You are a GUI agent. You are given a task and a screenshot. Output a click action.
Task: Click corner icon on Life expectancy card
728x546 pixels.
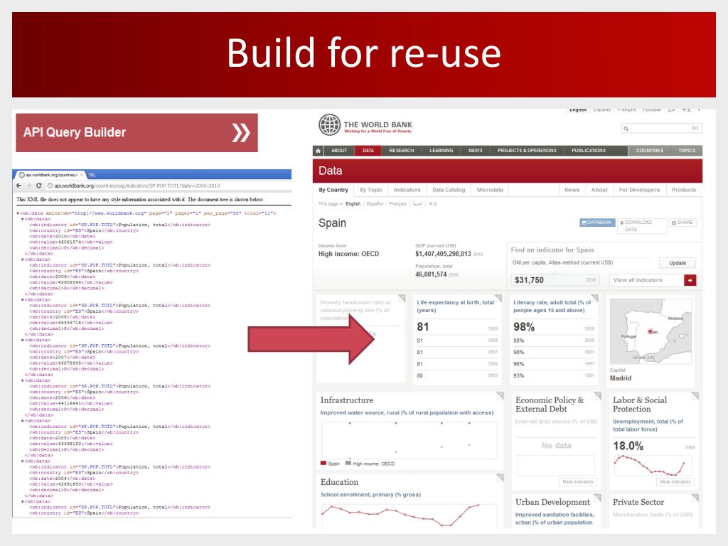[498, 298]
